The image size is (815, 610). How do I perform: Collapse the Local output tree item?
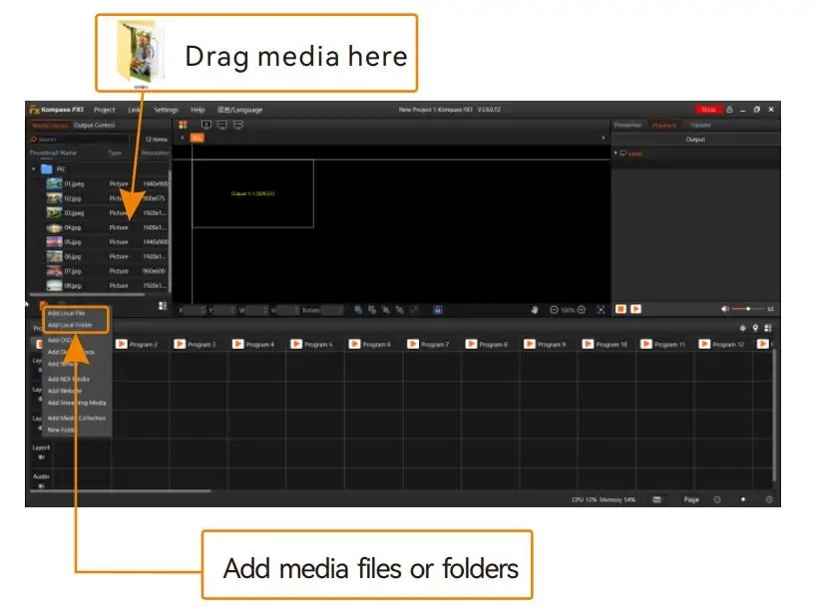tap(615, 153)
